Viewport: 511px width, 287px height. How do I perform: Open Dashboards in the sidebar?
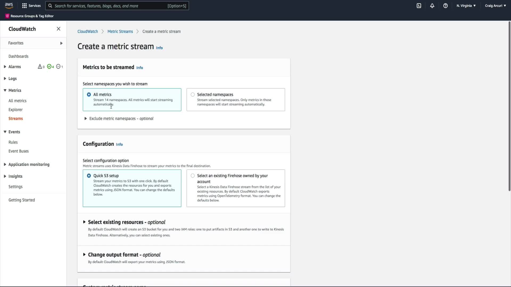click(x=18, y=56)
